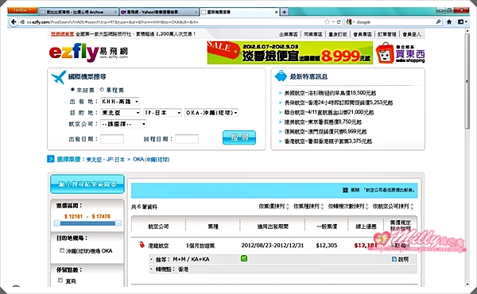Open the 量身訂做 top navigation link
This screenshot has width=477, height=294.
click(338, 34)
